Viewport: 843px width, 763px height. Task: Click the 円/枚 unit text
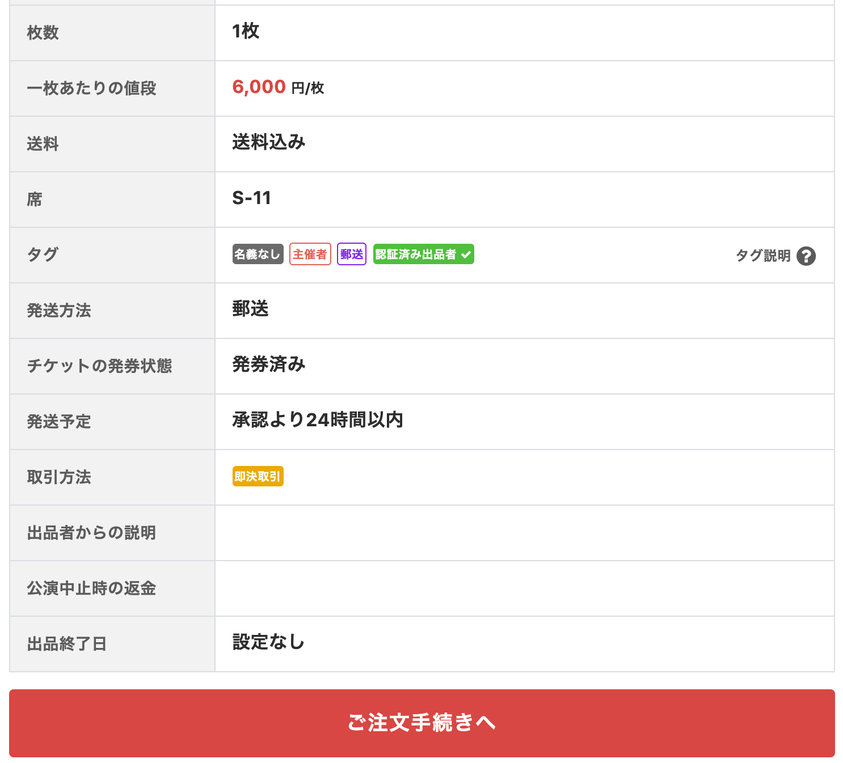[x=307, y=88]
